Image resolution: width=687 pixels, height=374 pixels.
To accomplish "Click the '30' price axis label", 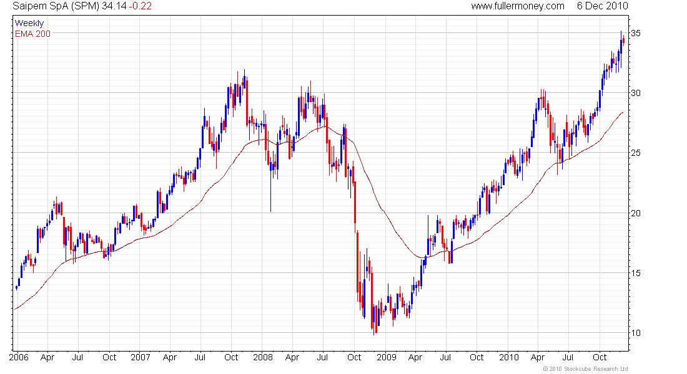I will pos(636,93).
